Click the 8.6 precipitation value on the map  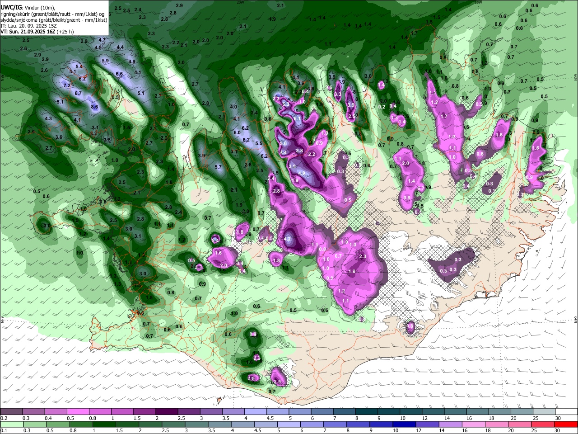94,107
